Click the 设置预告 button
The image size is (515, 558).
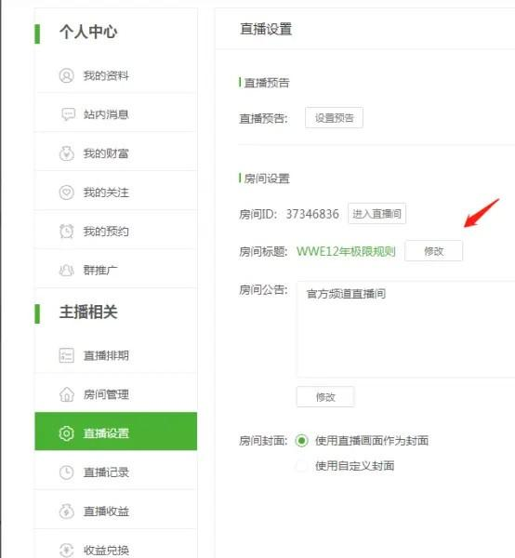click(x=334, y=117)
